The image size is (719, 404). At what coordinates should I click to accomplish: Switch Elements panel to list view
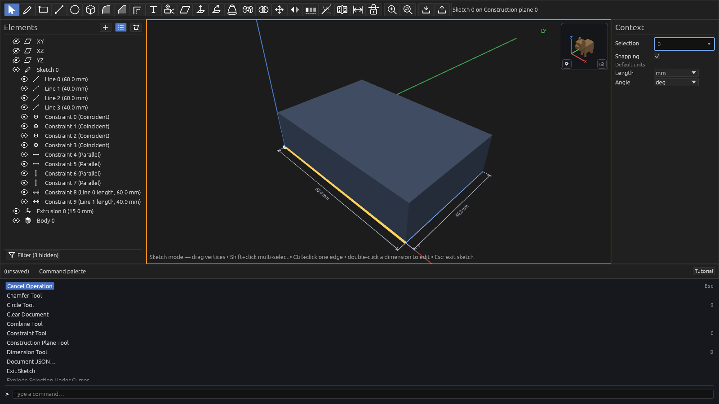(121, 27)
